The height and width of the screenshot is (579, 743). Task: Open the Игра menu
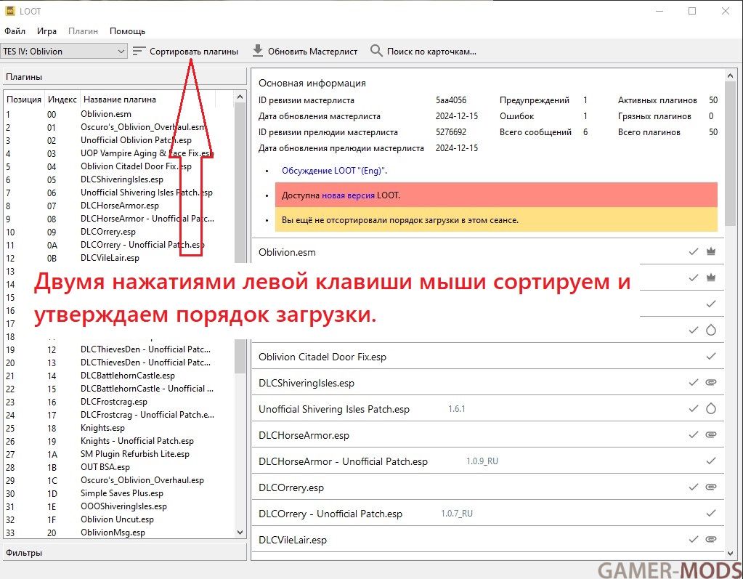[46, 31]
